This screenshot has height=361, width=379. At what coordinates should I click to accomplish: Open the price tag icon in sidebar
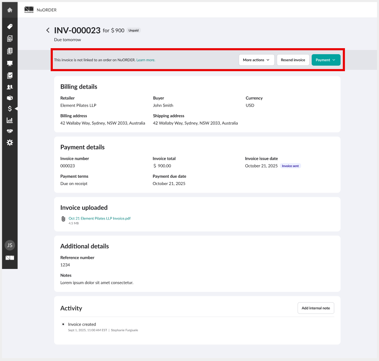pos(10,26)
